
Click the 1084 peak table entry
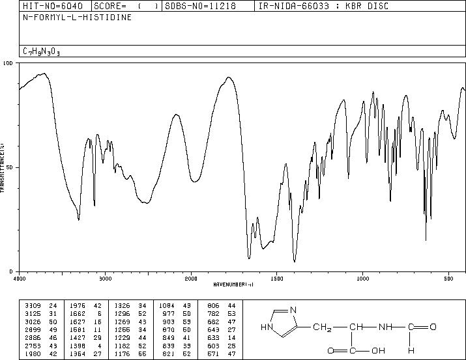click(x=175, y=306)
